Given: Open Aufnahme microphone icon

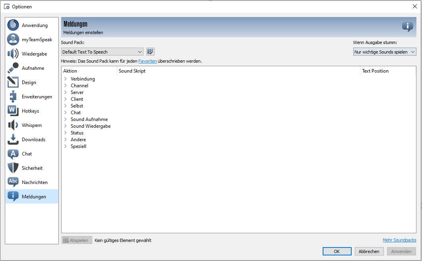Looking at the screenshot, I should [x=13, y=68].
